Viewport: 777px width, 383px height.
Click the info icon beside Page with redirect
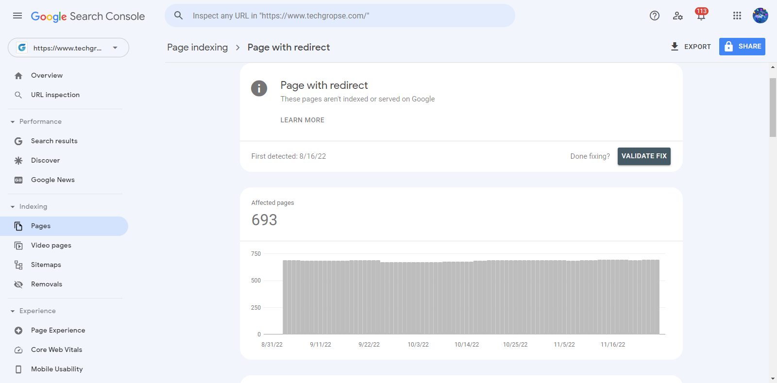[x=259, y=88]
